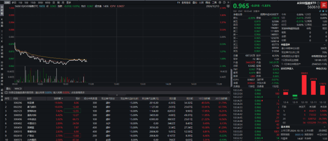Click the 买一 bid price 0.965
328x141 pixels.
pyautogui.click(x=257, y=38)
